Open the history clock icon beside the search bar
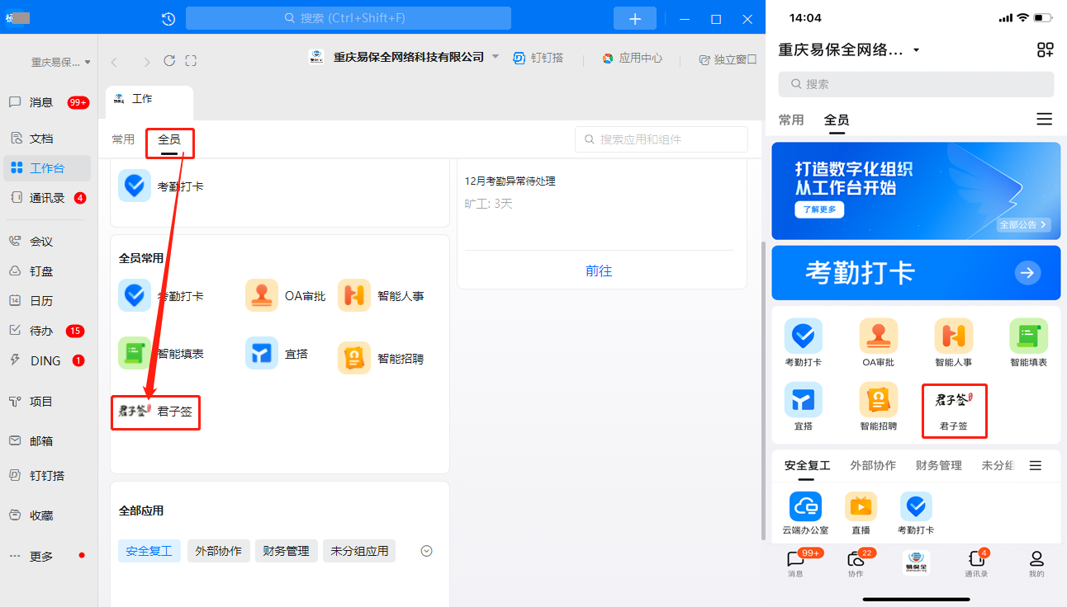This screenshot has width=1067, height=607. click(168, 18)
